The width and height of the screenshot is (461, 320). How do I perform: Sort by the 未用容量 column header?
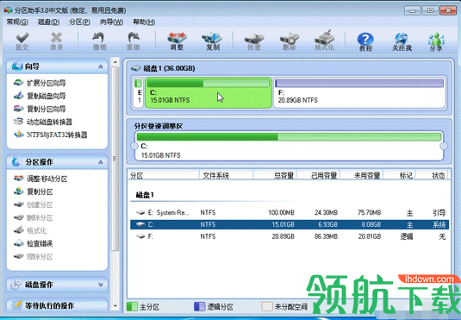point(361,175)
